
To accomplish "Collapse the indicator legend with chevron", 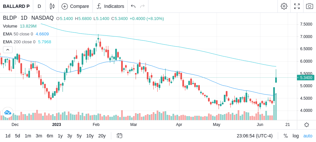I will (8, 50).
